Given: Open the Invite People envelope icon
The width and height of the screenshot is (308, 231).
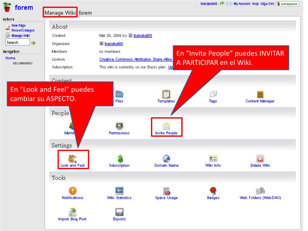Looking at the screenshot, I should pyautogui.click(x=166, y=126).
